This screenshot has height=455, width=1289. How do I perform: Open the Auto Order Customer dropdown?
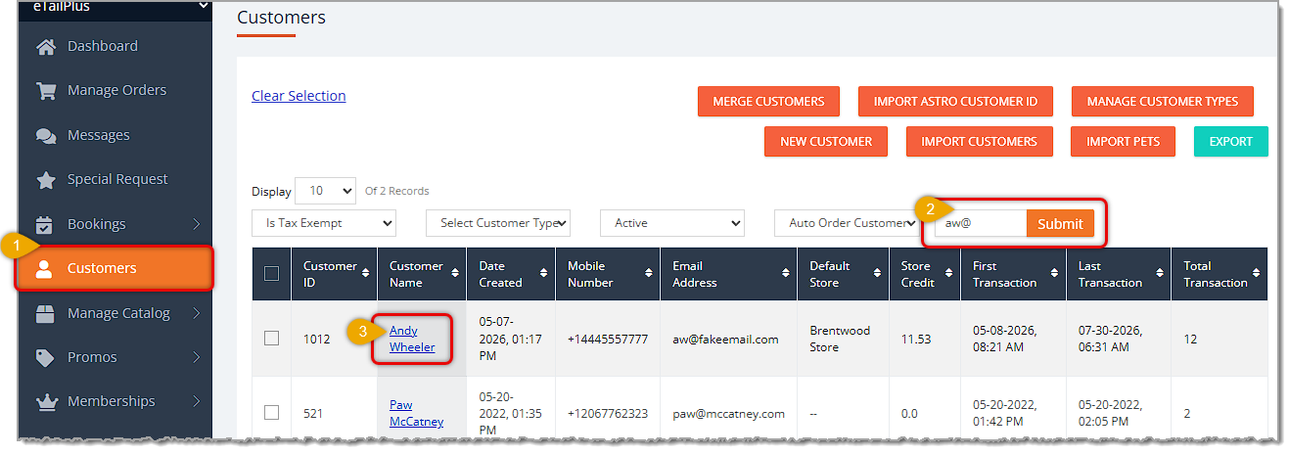(x=847, y=223)
